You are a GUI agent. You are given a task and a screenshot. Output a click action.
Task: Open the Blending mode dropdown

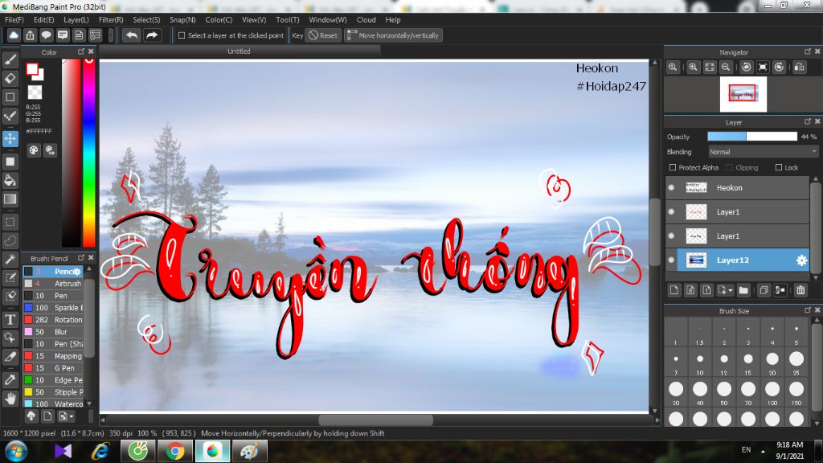[x=764, y=152]
